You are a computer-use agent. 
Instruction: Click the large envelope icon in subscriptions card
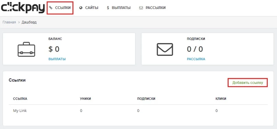click(165, 50)
